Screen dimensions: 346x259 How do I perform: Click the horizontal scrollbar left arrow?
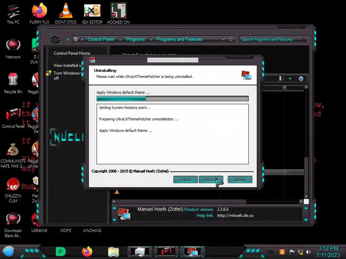[x=114, y=201]
